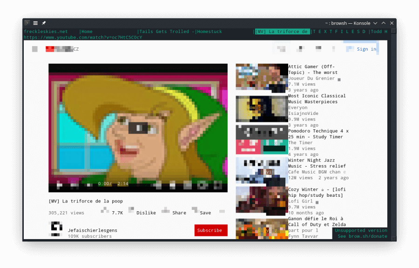The width and height of the screenshot is (419, 268).
Task: Enter fullscreen using the player's last control
Action: 218,184
